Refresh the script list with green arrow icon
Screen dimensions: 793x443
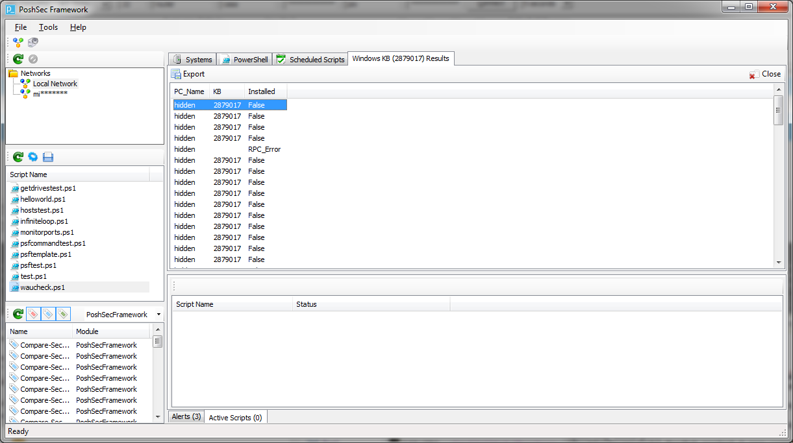click(18, 157)
